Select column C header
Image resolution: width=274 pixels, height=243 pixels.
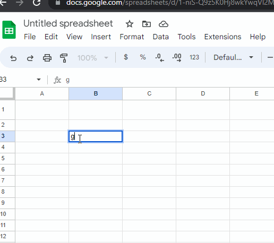[x=149, y=93]
